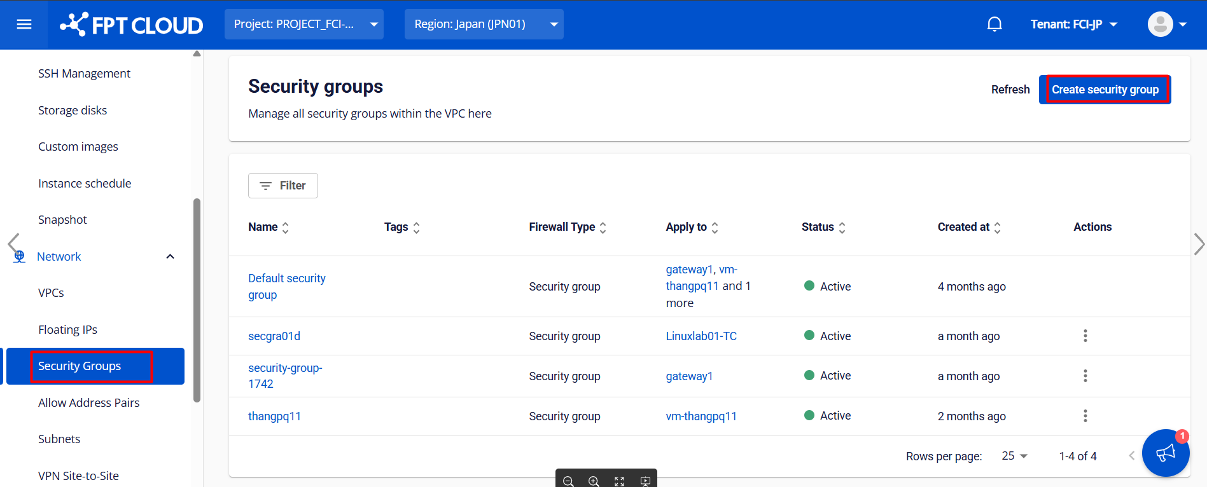Go to Floating IPs in sidebar
The height and width of the screenshot is (487, 1207).
(67, 329)
